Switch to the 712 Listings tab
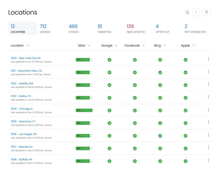 point(45,29)
